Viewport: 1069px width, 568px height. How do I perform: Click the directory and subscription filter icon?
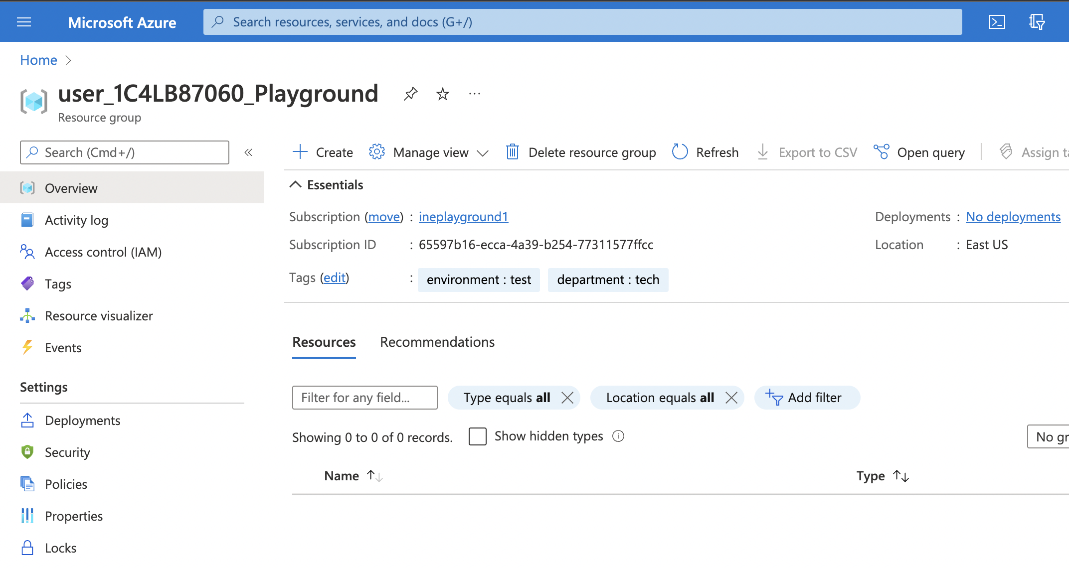pyautogui.click(x=1037, y=22)
